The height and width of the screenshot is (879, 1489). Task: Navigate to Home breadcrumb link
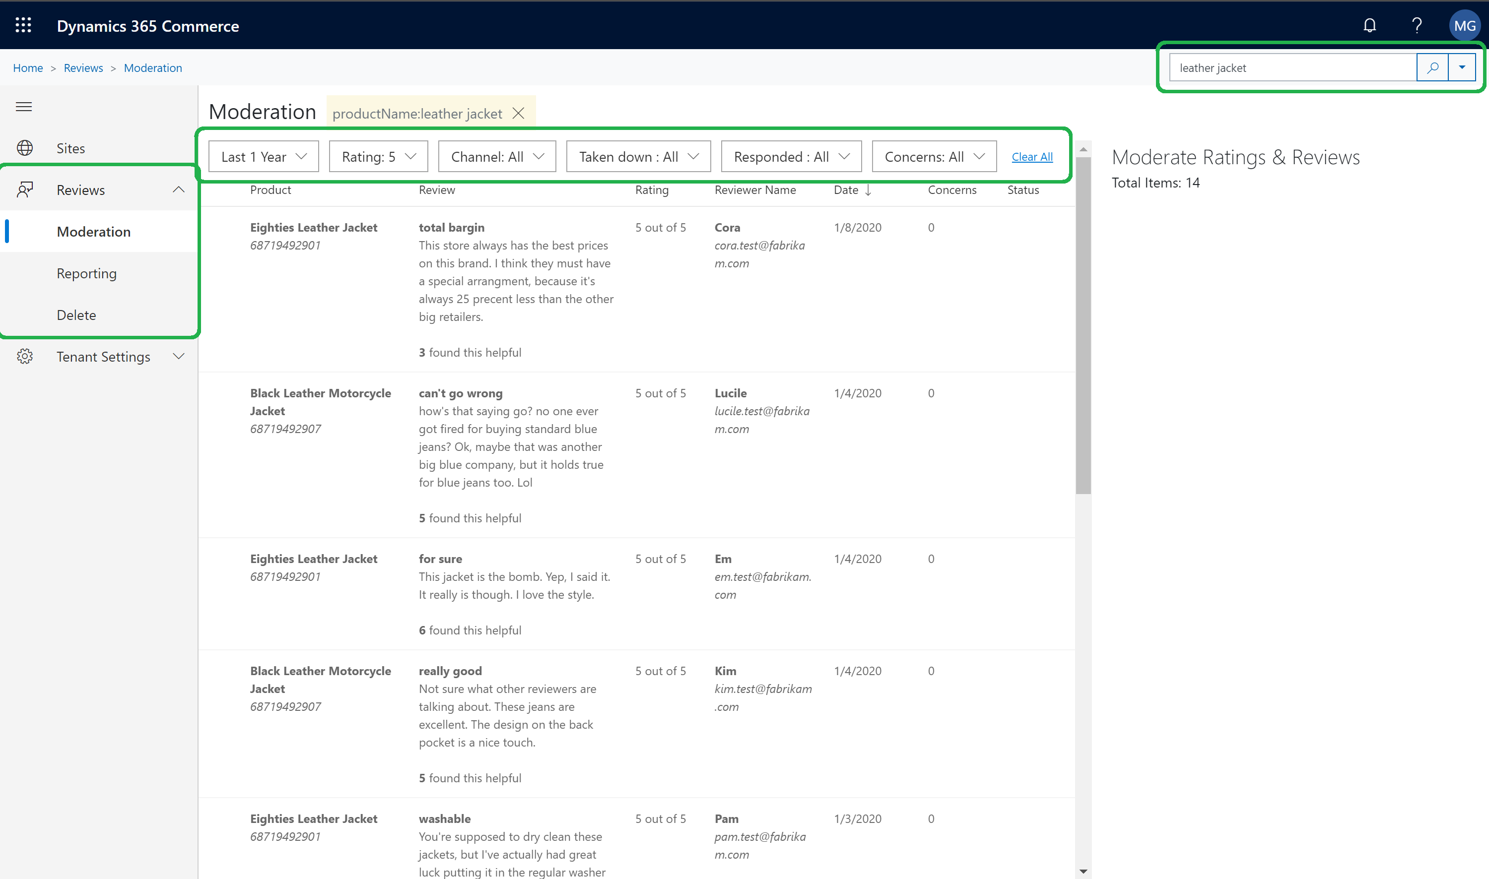[27, 67]
